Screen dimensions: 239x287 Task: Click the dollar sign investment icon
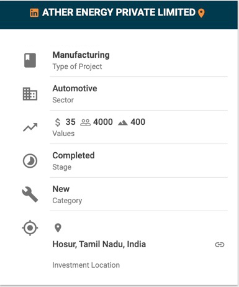pyautogui.click(x=58, y=122)
